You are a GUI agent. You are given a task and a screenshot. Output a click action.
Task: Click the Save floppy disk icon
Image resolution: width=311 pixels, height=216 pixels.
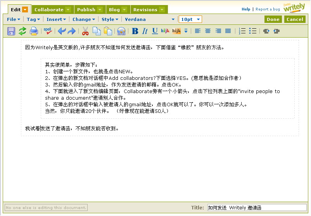click(11, 31)
